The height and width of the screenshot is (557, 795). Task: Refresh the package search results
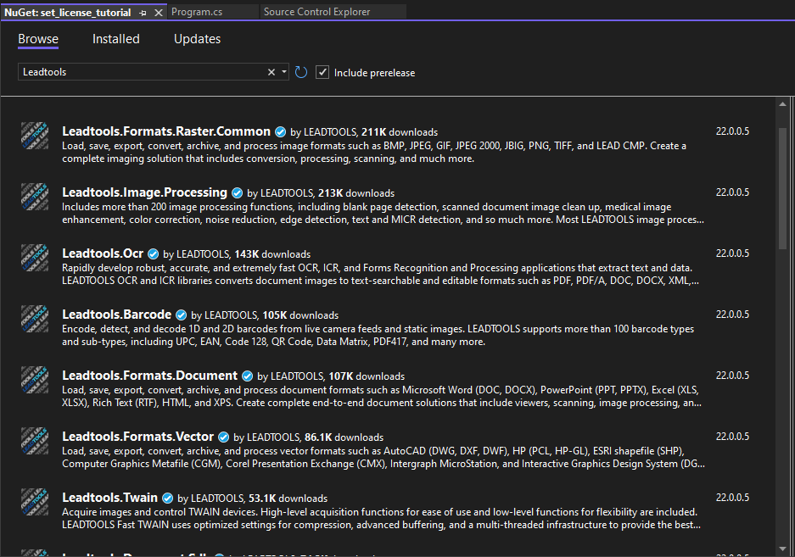click(301, 72)
